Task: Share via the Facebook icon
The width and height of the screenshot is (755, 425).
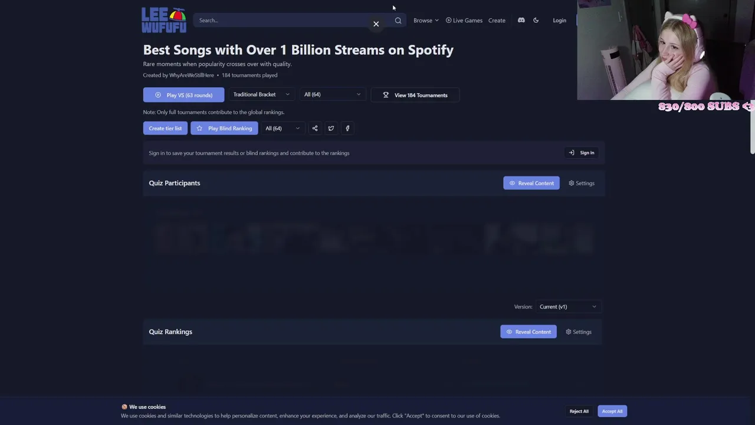Action: coord(347,128)
